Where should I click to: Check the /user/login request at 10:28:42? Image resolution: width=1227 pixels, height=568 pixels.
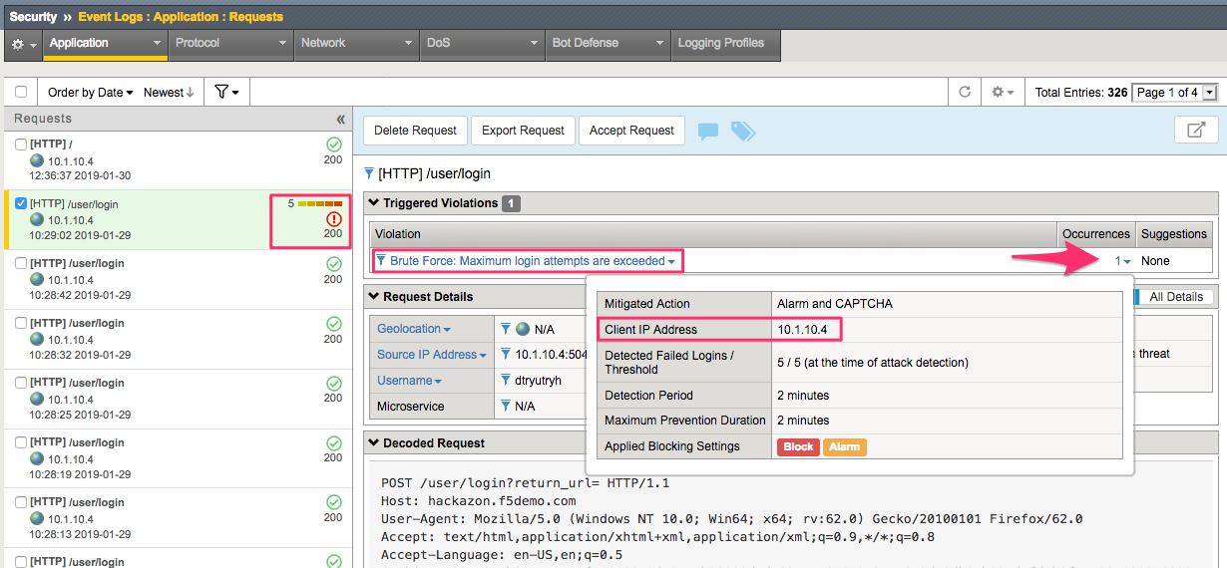21,264
